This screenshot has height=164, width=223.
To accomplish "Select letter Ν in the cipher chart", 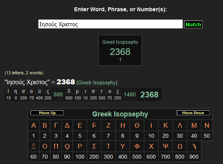I will [207, 125].
